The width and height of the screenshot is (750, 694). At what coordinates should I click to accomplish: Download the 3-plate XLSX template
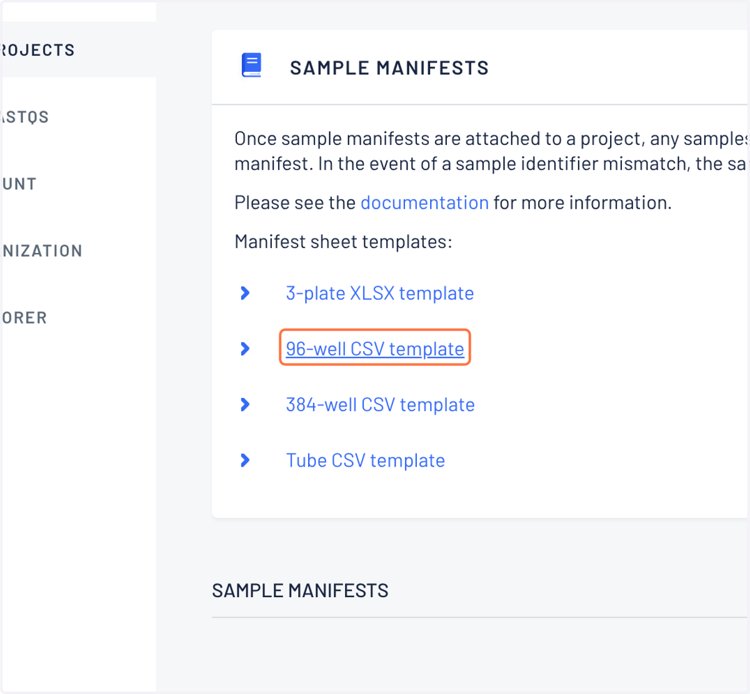point(379,293)
